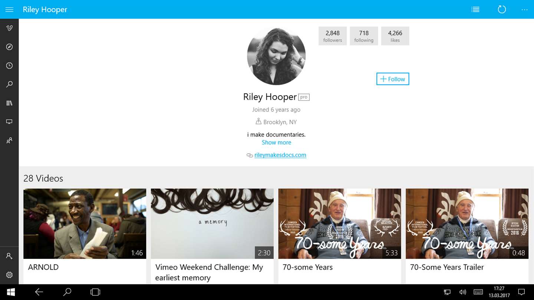Viewport: 534px width, 300px height.
Task: Click the Windows Start button
Action: pos(11,292)
